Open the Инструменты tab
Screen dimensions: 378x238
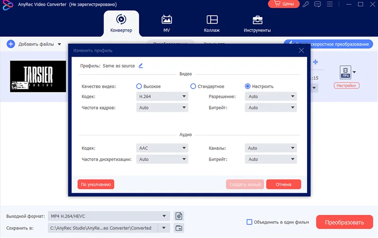coord(257,24)
